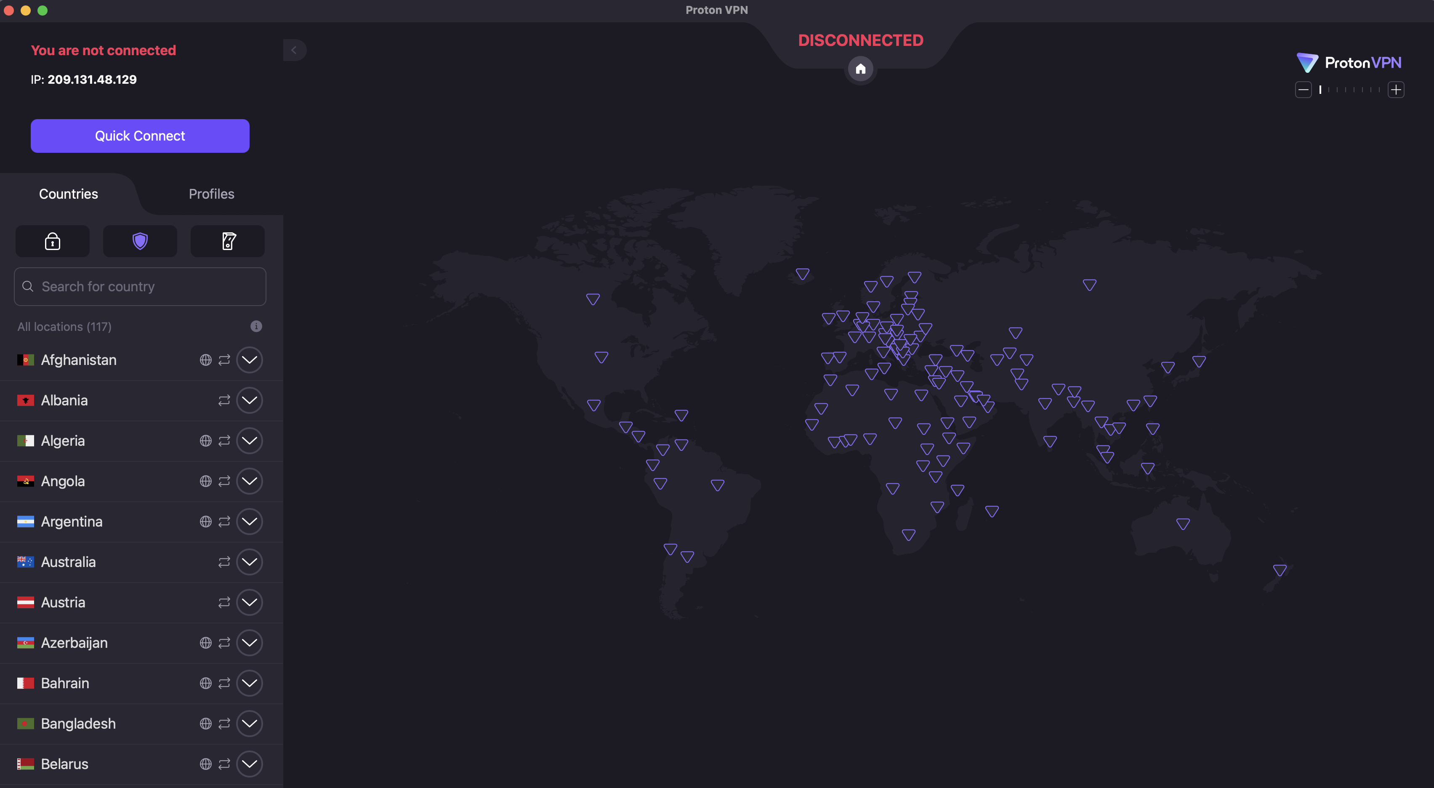Click the globe icon next to Afghanistan
1434x788 pixels.
tap(205, 360)
